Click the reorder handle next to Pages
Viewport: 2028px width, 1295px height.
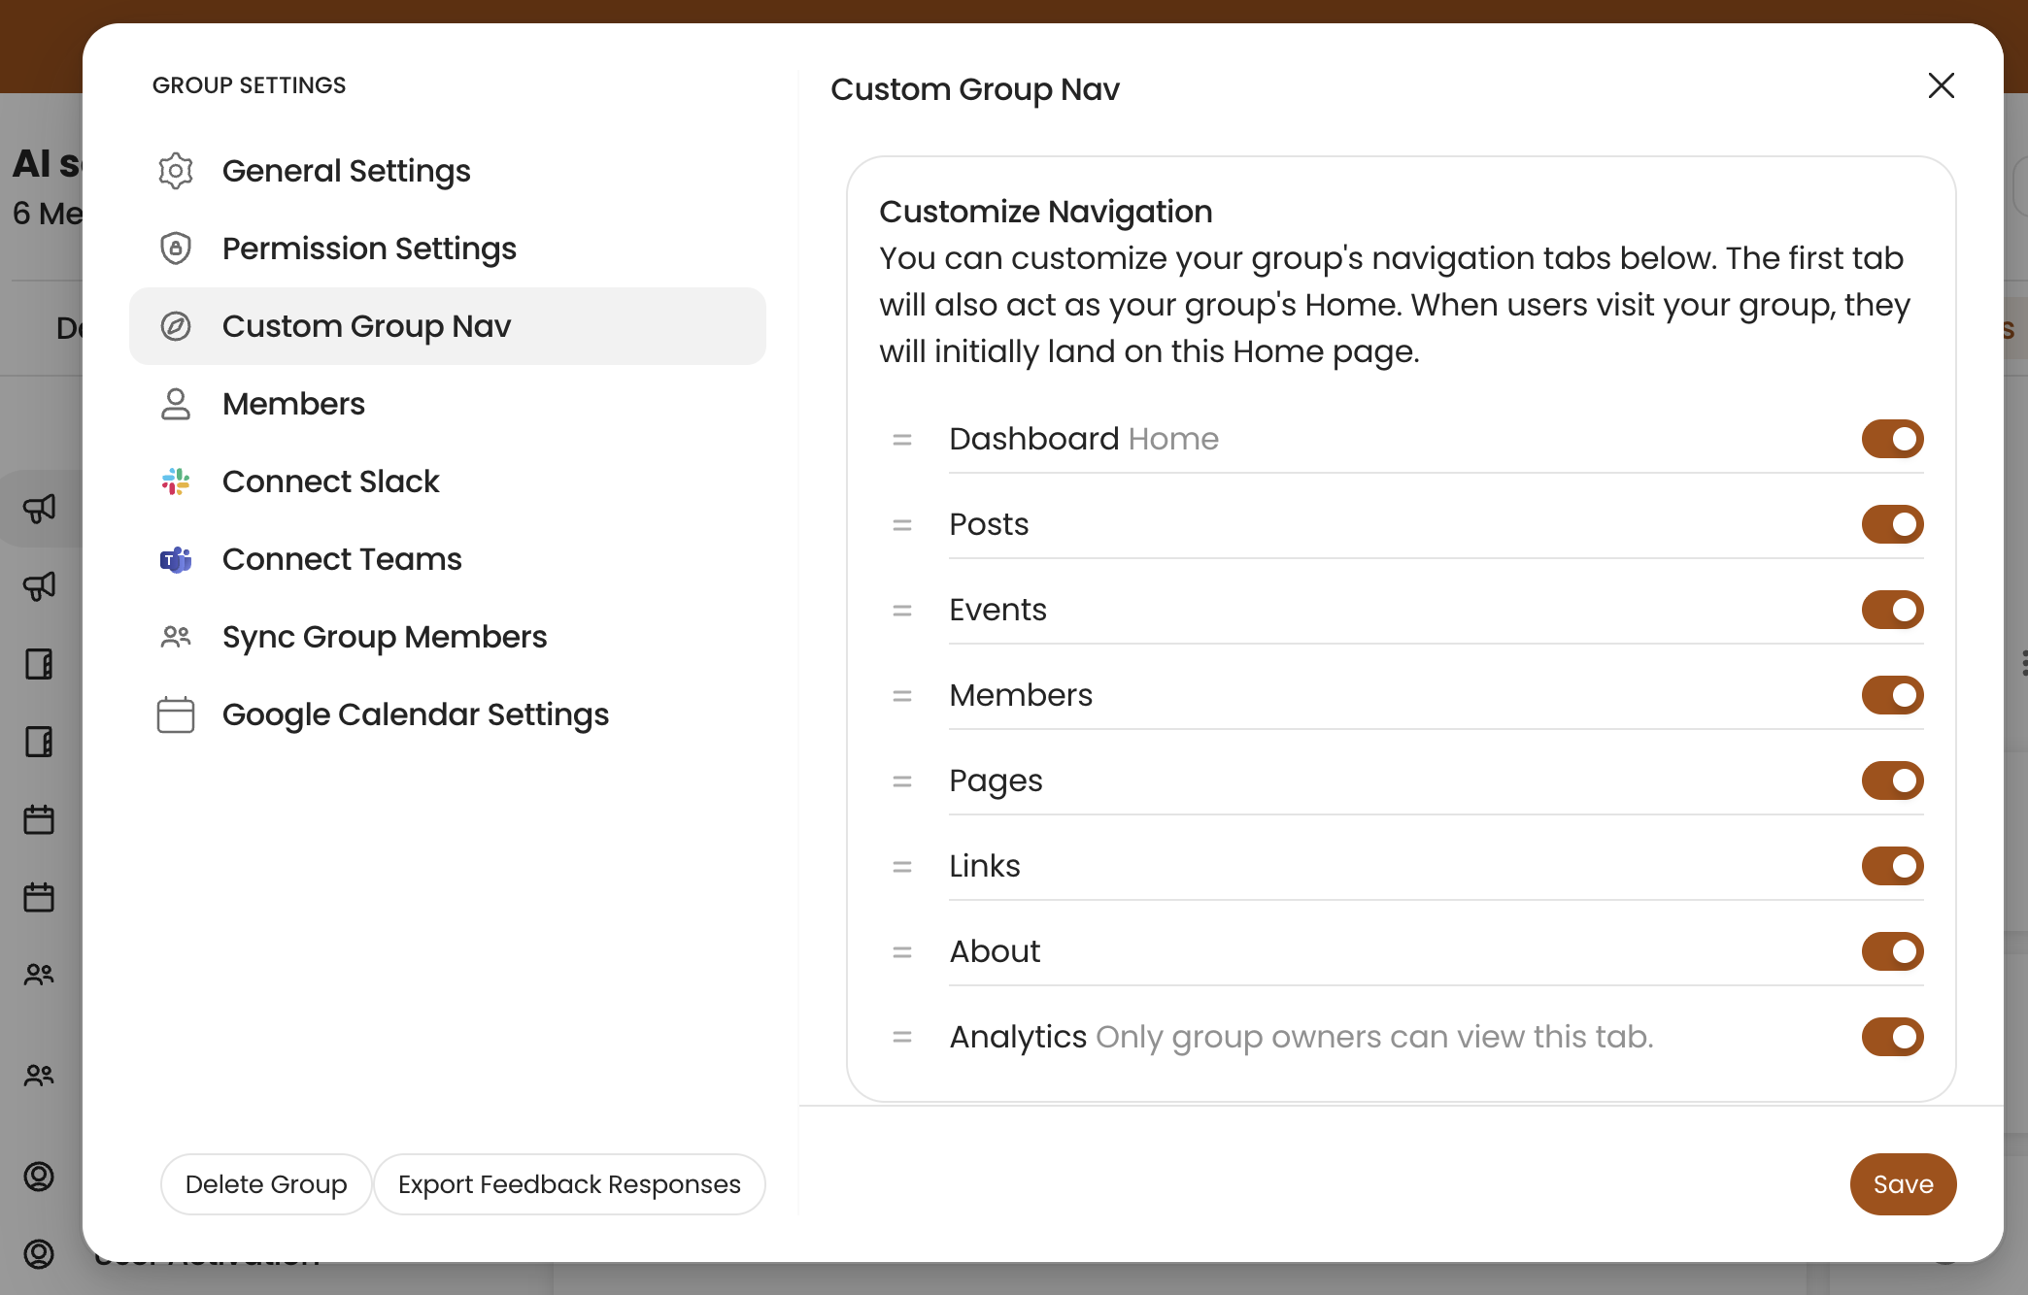click(902, 781)
